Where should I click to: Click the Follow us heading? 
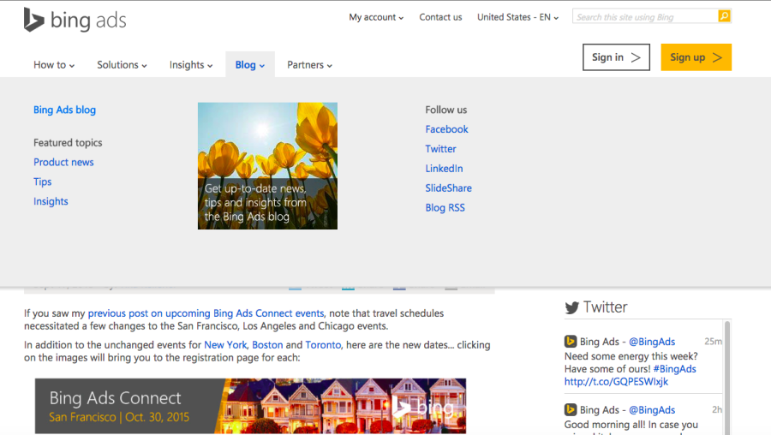coord(446,110)
